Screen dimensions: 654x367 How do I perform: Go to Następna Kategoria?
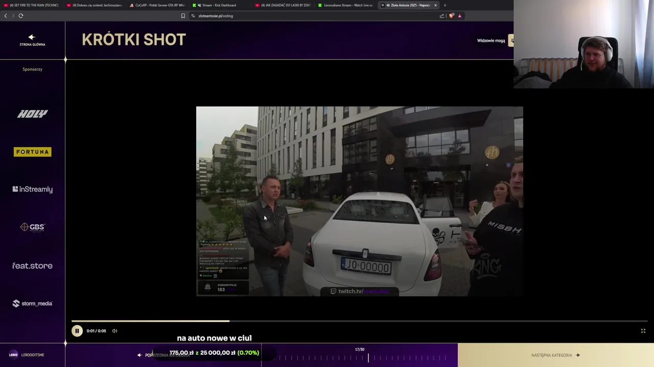pyautogui.click(x=555, y=355)
